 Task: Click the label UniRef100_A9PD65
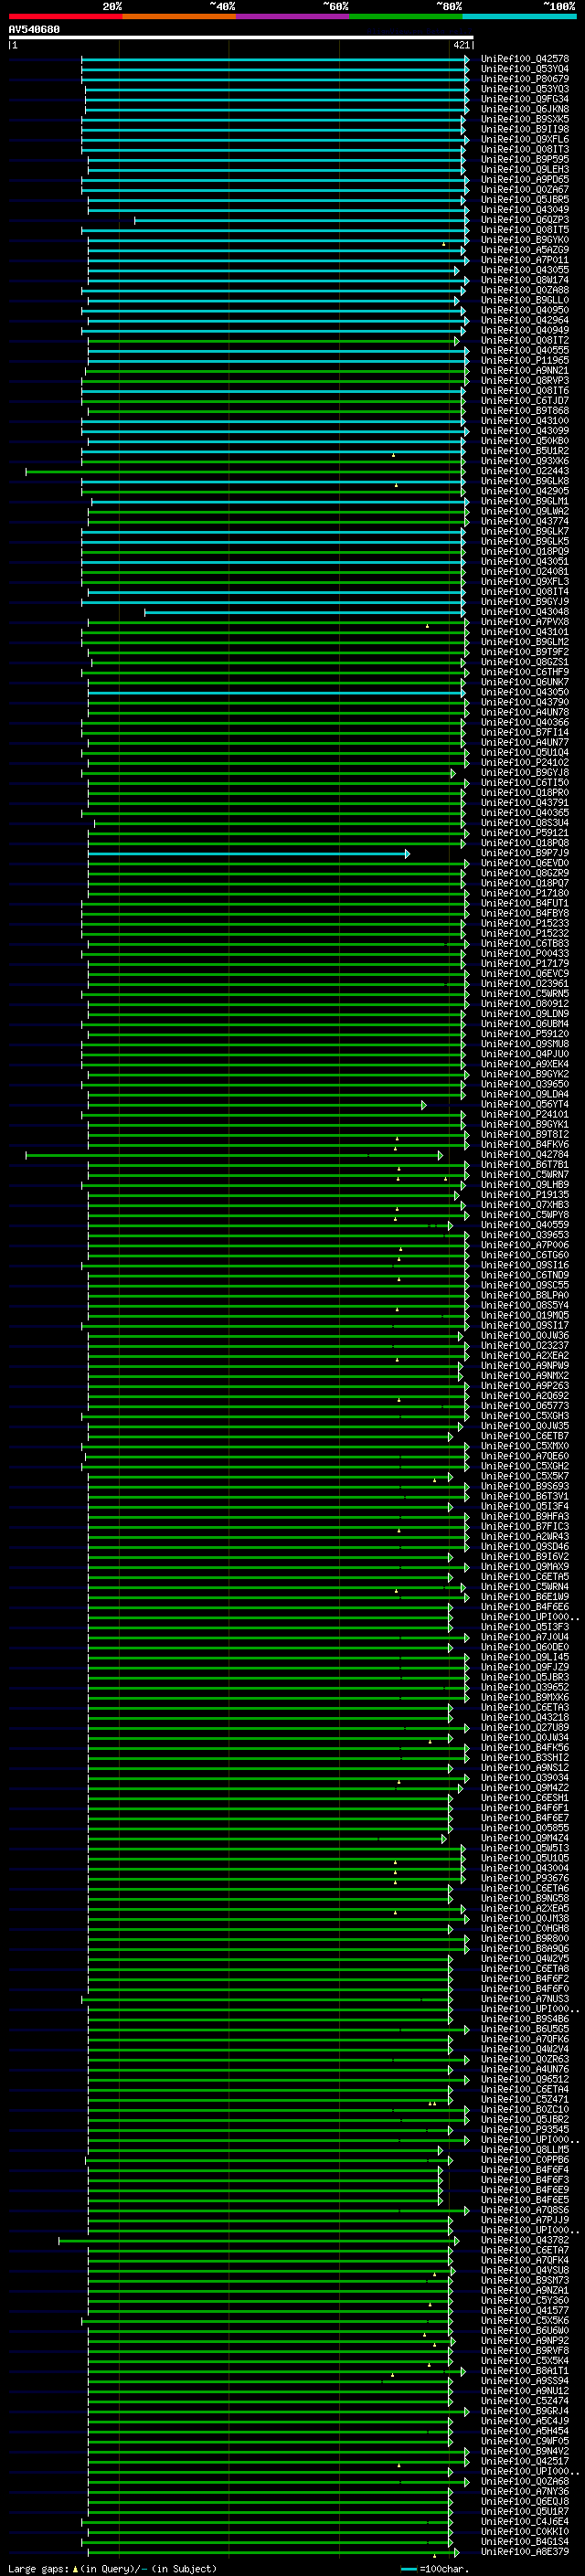[x=525, y=179]
